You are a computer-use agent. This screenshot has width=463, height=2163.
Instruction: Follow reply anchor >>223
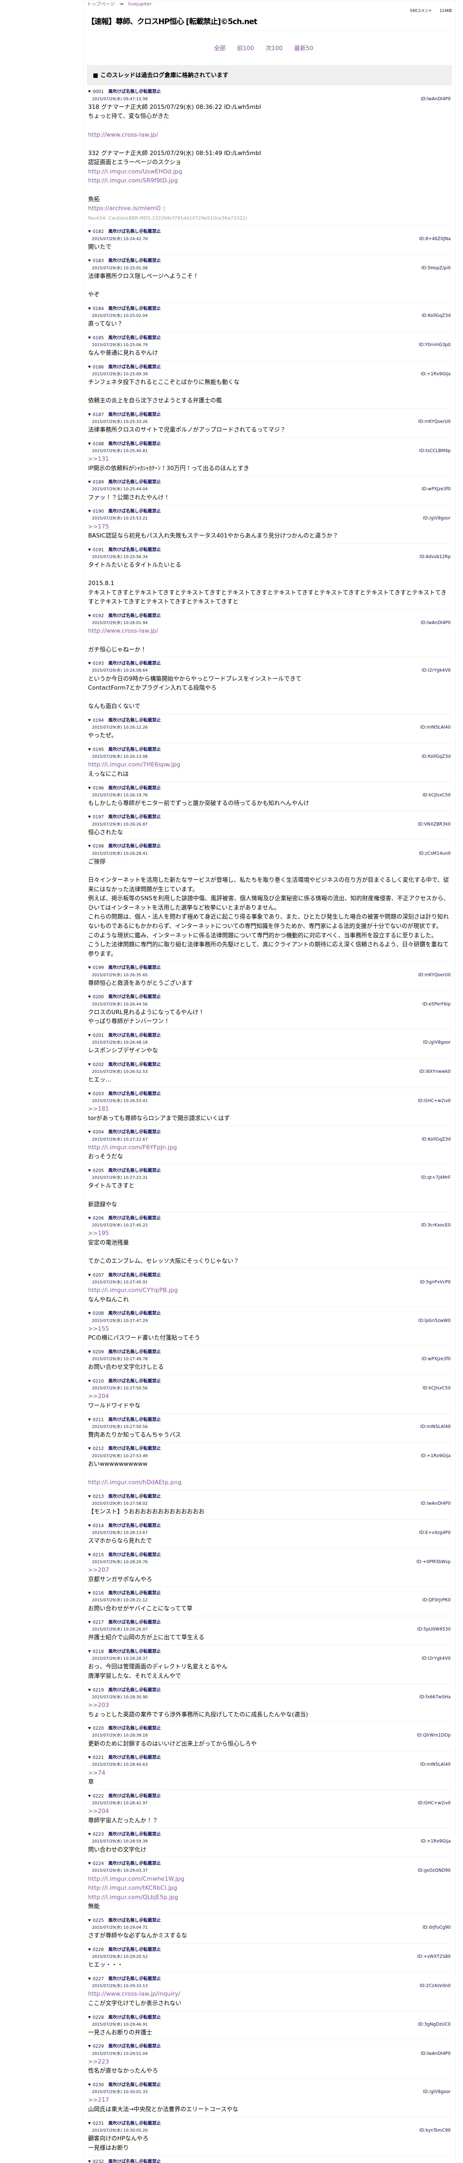point(98,2062)
